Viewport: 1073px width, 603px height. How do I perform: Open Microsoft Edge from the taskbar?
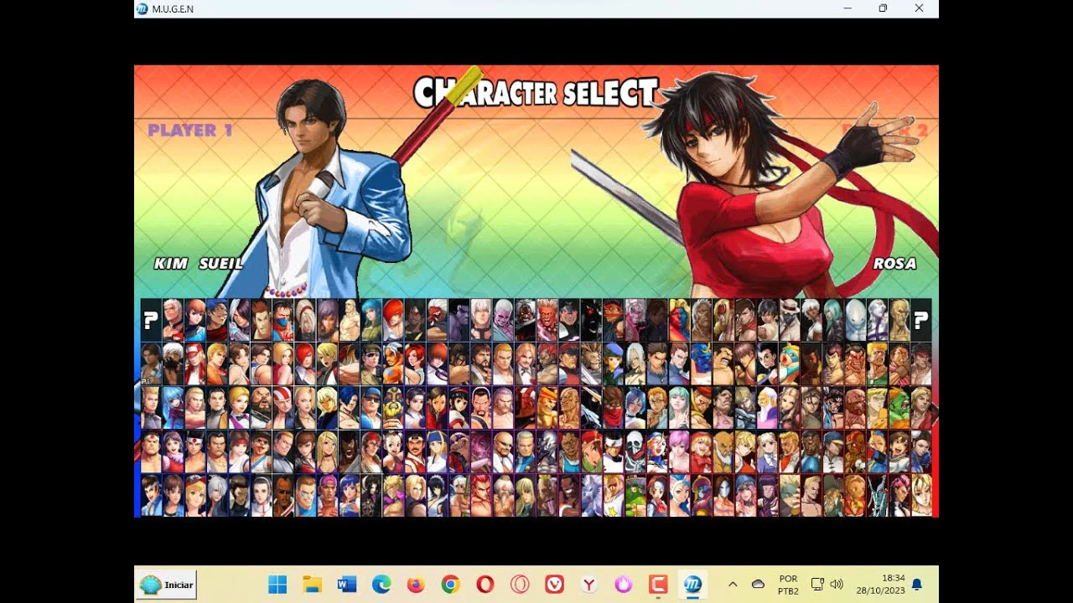tap(381, 585)
